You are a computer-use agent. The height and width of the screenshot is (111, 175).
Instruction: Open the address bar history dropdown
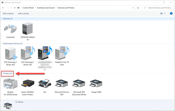133,8
